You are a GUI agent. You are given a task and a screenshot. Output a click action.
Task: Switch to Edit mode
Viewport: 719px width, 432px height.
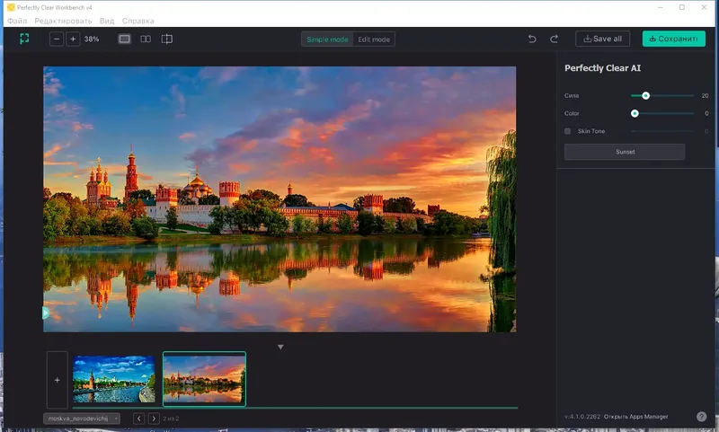coord(375,40)
